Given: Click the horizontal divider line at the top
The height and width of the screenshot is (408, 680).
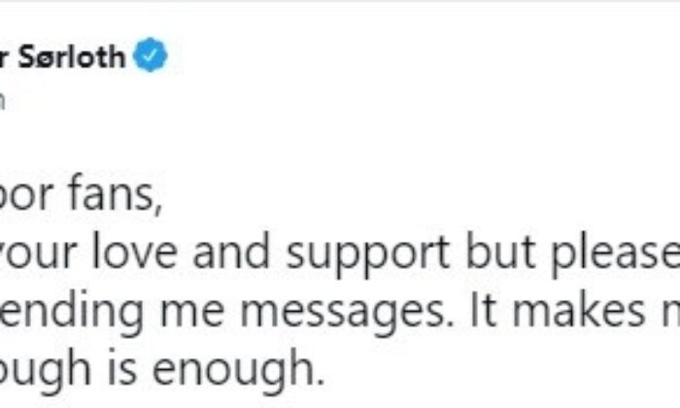Looking at the screenshot, I should coord(340,2).
